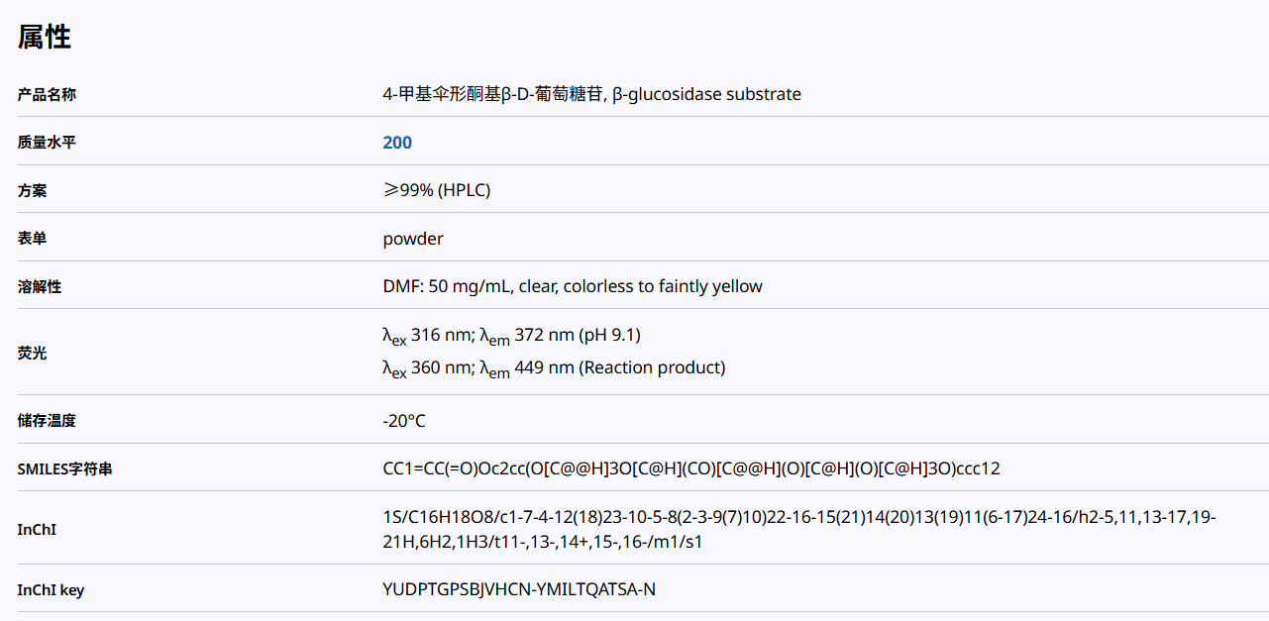Click the 储存温度 row label
The height and width of the screenshot is (621, 1269).
click(x=47, y=421)
